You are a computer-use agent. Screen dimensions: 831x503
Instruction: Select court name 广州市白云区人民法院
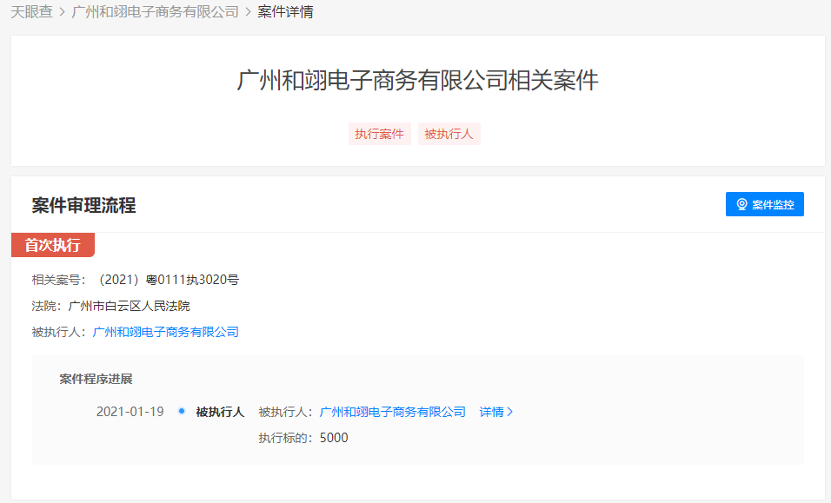point(129,306)
